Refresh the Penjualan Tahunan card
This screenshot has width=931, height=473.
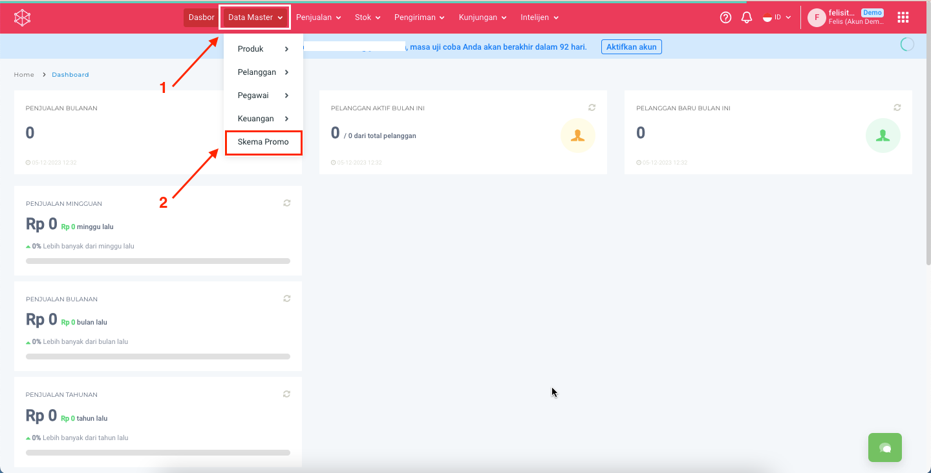(286, 394)
